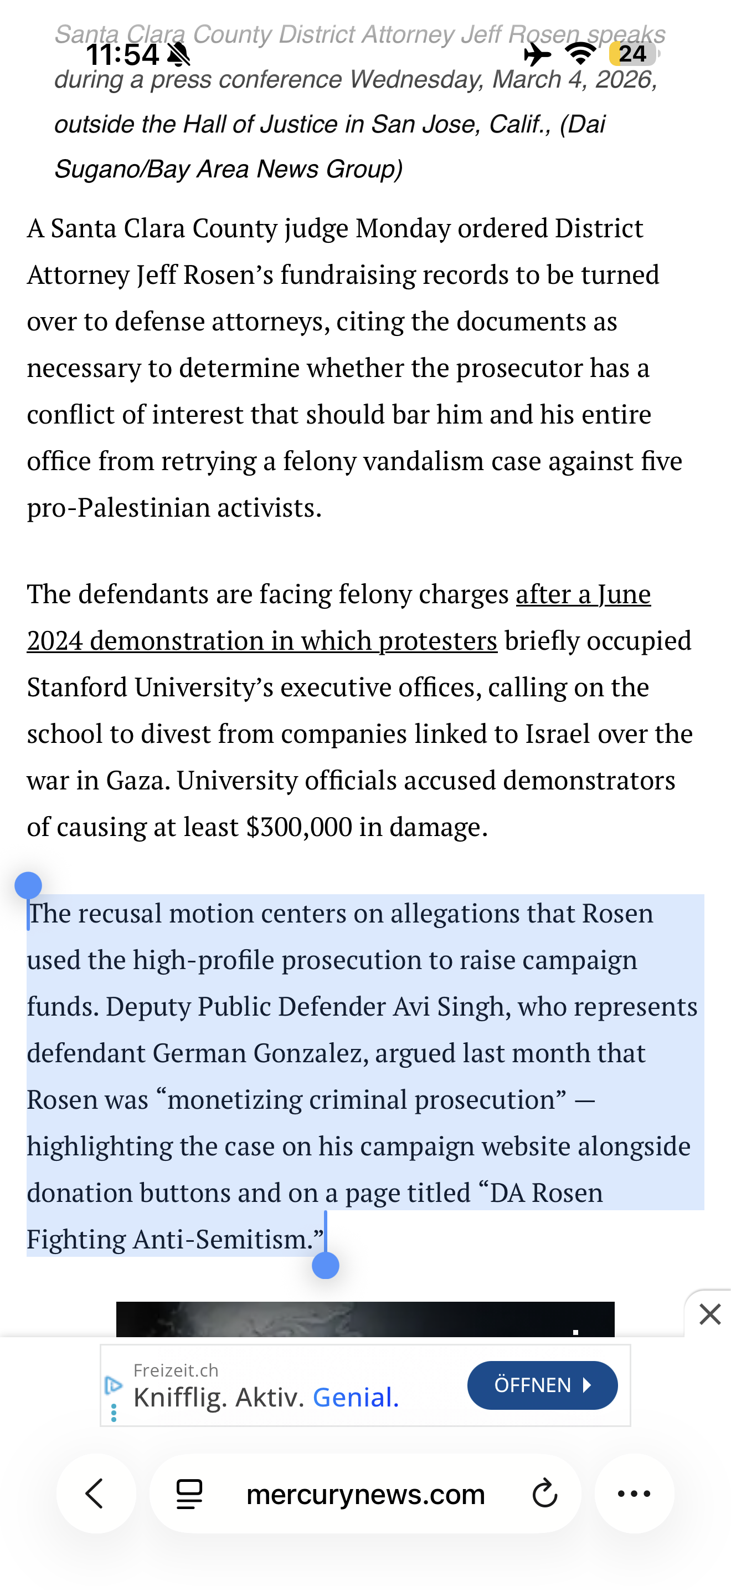
Task: Tap the selection start handle
Action: click(28, 886)
